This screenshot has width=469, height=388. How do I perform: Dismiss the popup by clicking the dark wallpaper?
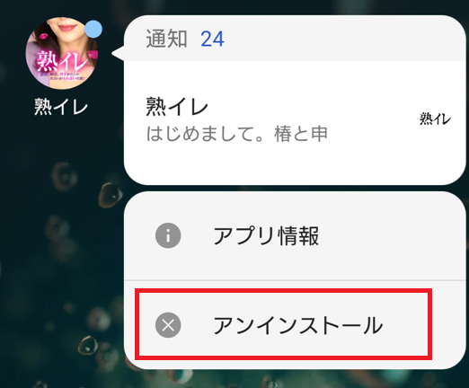[x=60, y=240]
